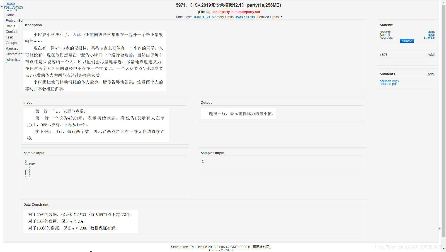446x252 pixels.
Task: Open the Home menu item
Action: point(10,15)
